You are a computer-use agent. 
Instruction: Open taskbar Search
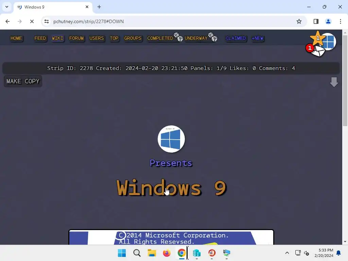tap(137, 253)
